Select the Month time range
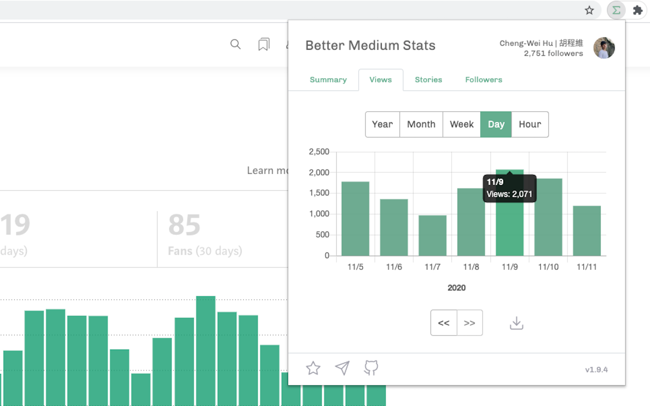650x406 pixels. [x=421, y=124]
